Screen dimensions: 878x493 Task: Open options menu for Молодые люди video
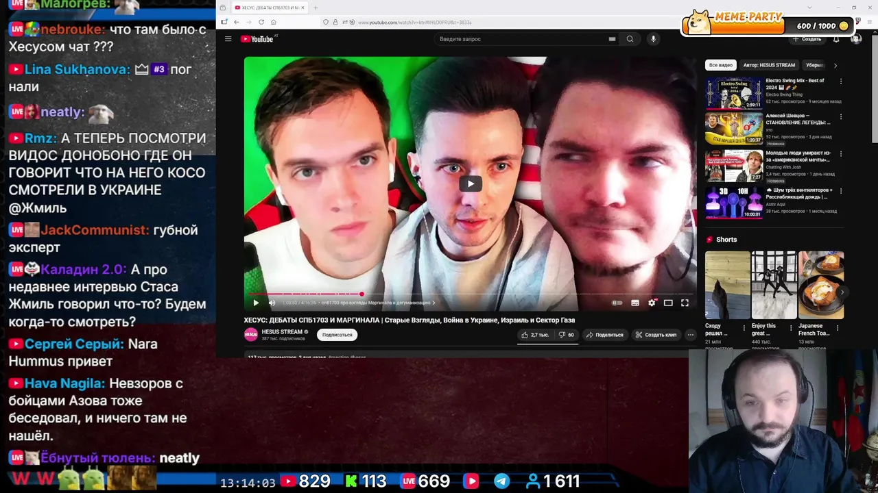point(841,154)
